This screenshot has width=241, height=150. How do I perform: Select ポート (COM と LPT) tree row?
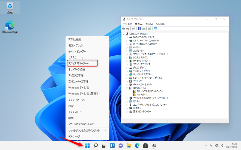point(140,85)
